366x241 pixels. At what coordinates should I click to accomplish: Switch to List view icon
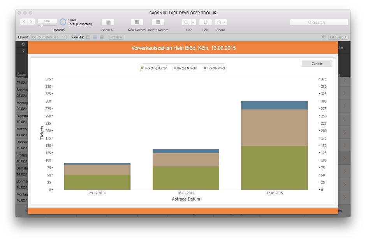pos(95,37)
